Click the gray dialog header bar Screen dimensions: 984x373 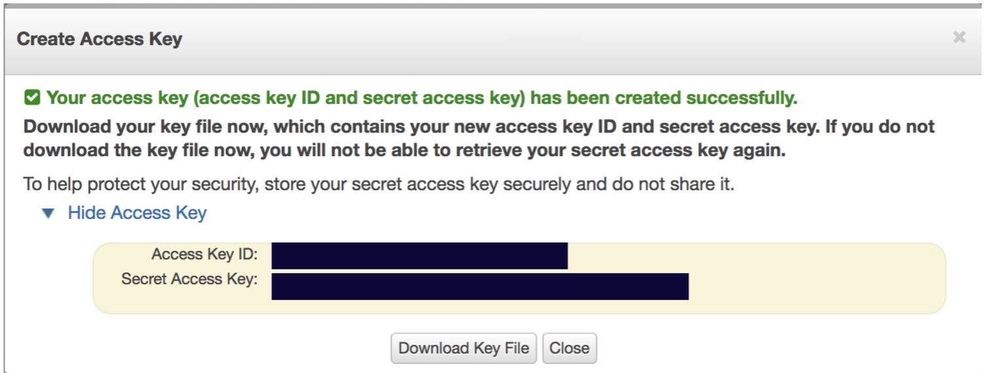click(x=523, y=39)
